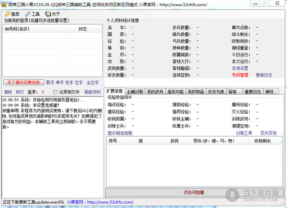Open the 对刷工具 link
The width and height of the screenshot is (287, 208).
click(244, 133)
